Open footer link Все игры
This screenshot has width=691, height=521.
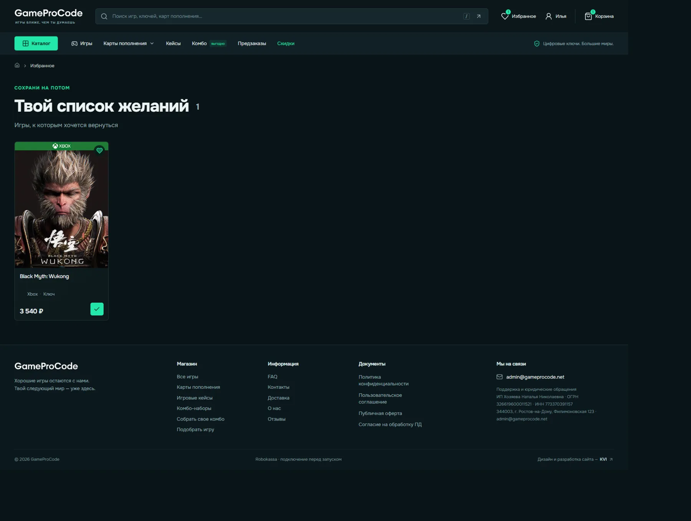pos(187,377)
